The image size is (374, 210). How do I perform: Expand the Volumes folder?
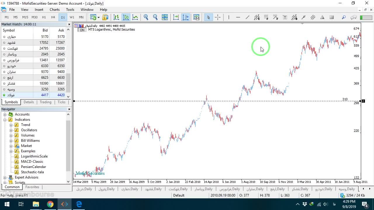click(x=11, y=135)
